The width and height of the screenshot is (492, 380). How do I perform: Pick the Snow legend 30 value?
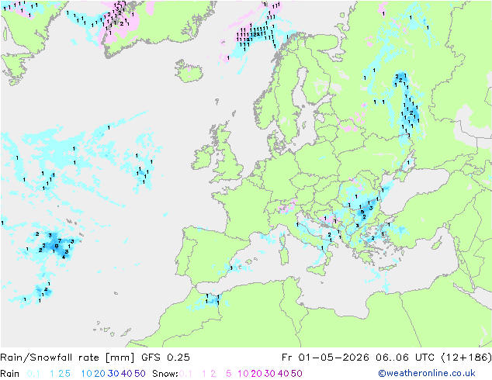coord(270,374)
